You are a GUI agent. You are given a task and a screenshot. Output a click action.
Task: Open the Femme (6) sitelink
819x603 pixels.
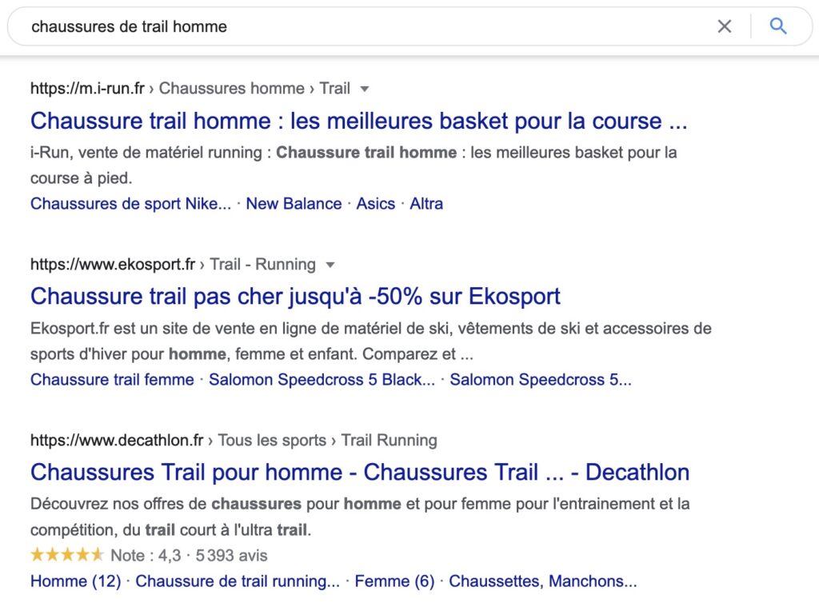coord(394,581)
